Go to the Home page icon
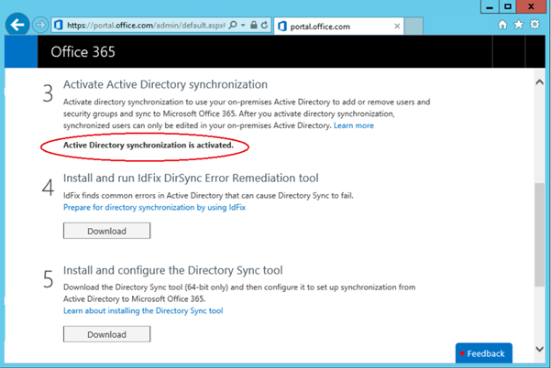This screenshot has height=368, width=551. coord(502,25)
